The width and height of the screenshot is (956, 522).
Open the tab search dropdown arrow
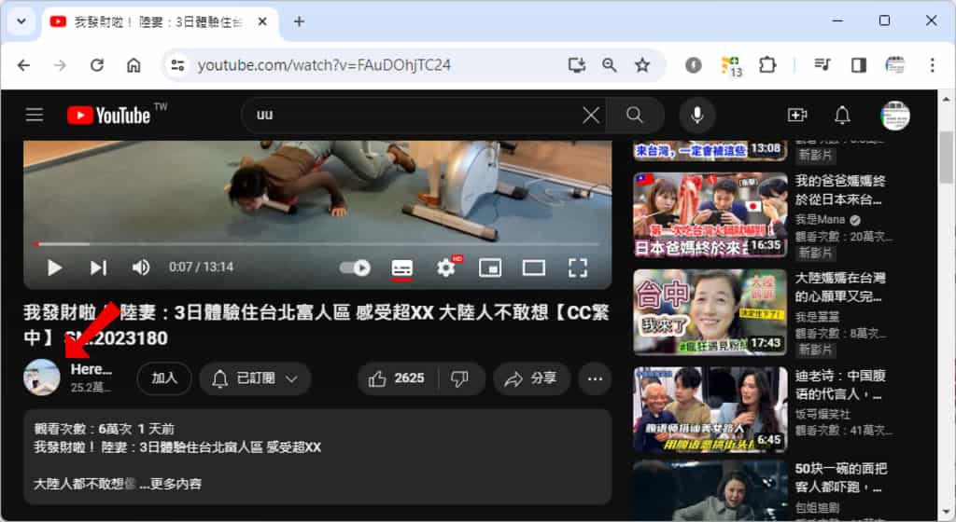21,21
